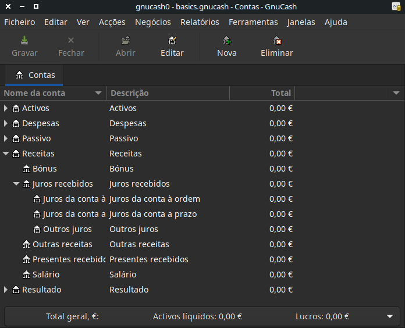Image resolution: width=405 pixels, height=328 pixels.
Task: Sort by the Nome da conta column
Action: 53,93
